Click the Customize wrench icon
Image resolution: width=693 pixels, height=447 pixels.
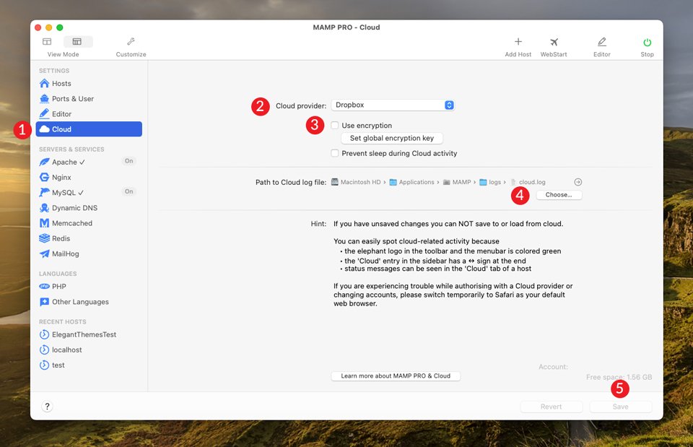(131, 42)
